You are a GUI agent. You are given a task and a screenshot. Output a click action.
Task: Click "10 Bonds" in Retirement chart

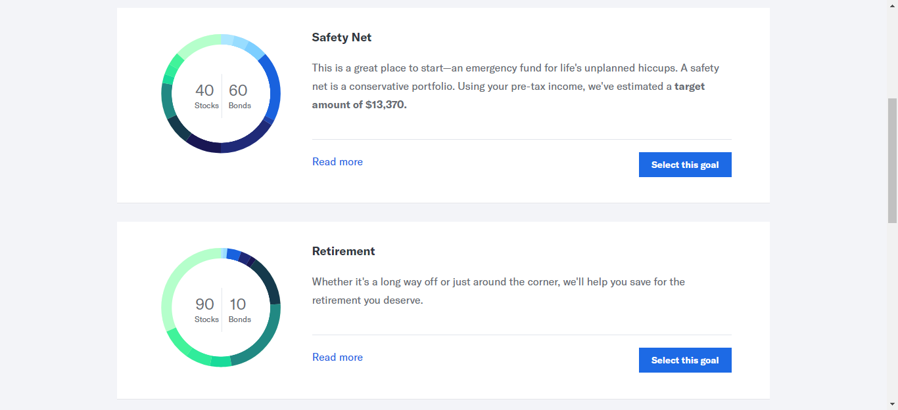(239, 310)
